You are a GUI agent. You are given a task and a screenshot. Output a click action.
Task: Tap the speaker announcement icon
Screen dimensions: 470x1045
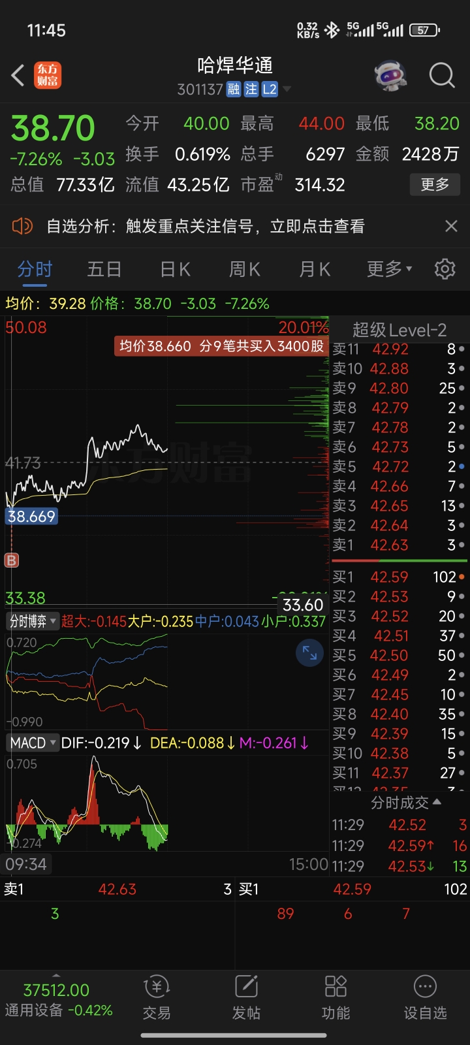tap(22, 227)
